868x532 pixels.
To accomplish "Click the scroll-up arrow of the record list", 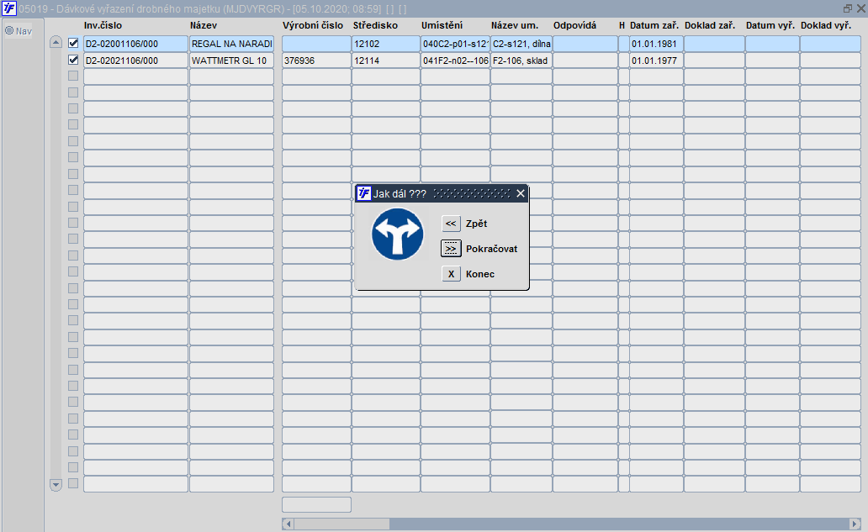I will [56, 43].
